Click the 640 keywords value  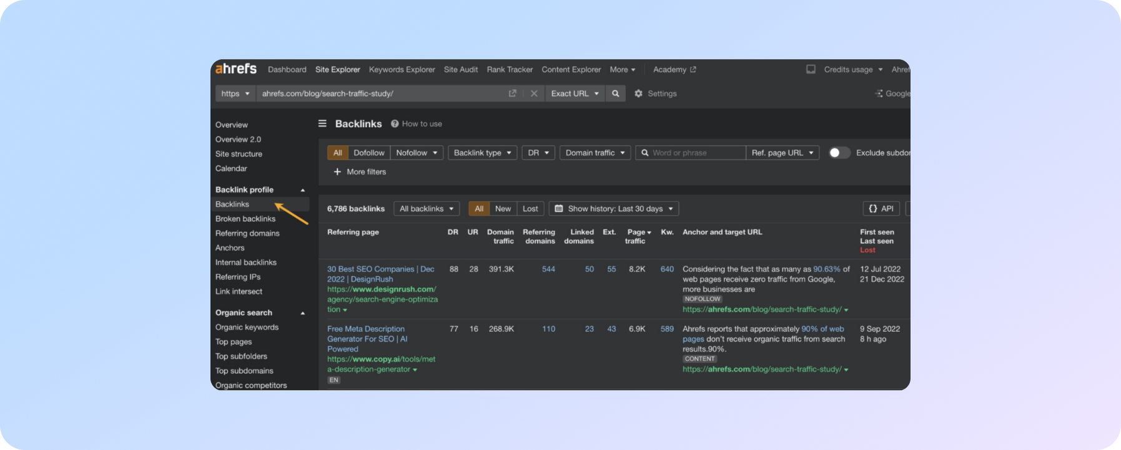[x=667, y=269]
